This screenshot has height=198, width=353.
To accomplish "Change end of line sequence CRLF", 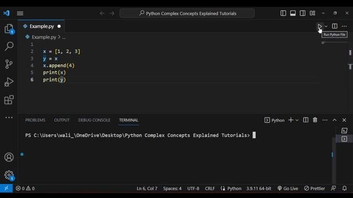I will coord(210,189).
